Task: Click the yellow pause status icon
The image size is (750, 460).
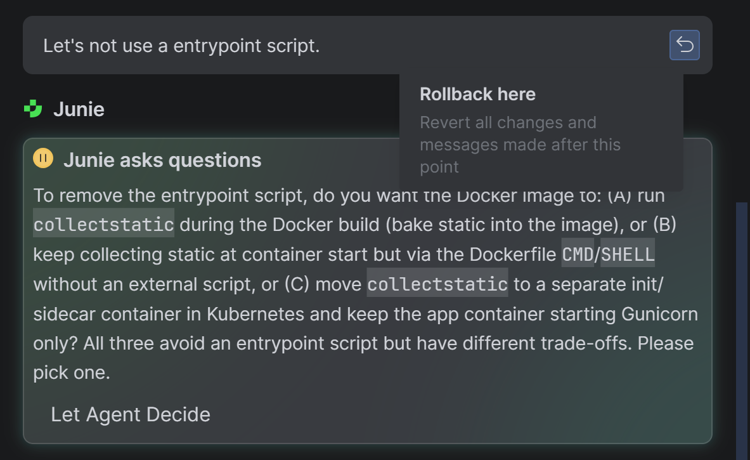Action: point(43,159)
